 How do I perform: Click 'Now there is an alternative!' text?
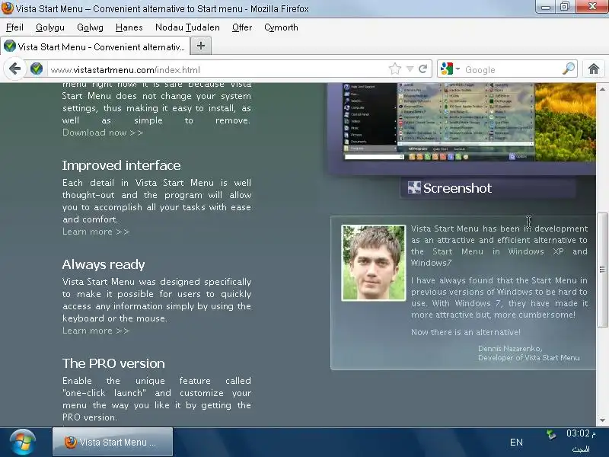click(466, 332)
